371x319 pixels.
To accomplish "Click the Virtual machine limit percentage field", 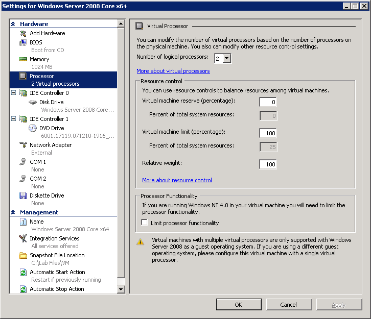I will click(x=268, y=133).
